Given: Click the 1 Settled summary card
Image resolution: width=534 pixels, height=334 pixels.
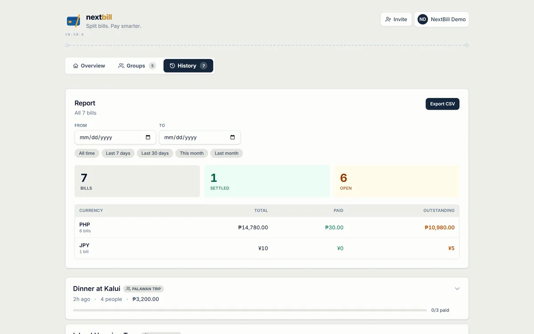Looking at the screenshot, I should 267,181.
